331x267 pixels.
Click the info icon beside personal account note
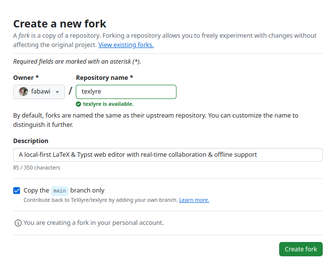point(18,223)
